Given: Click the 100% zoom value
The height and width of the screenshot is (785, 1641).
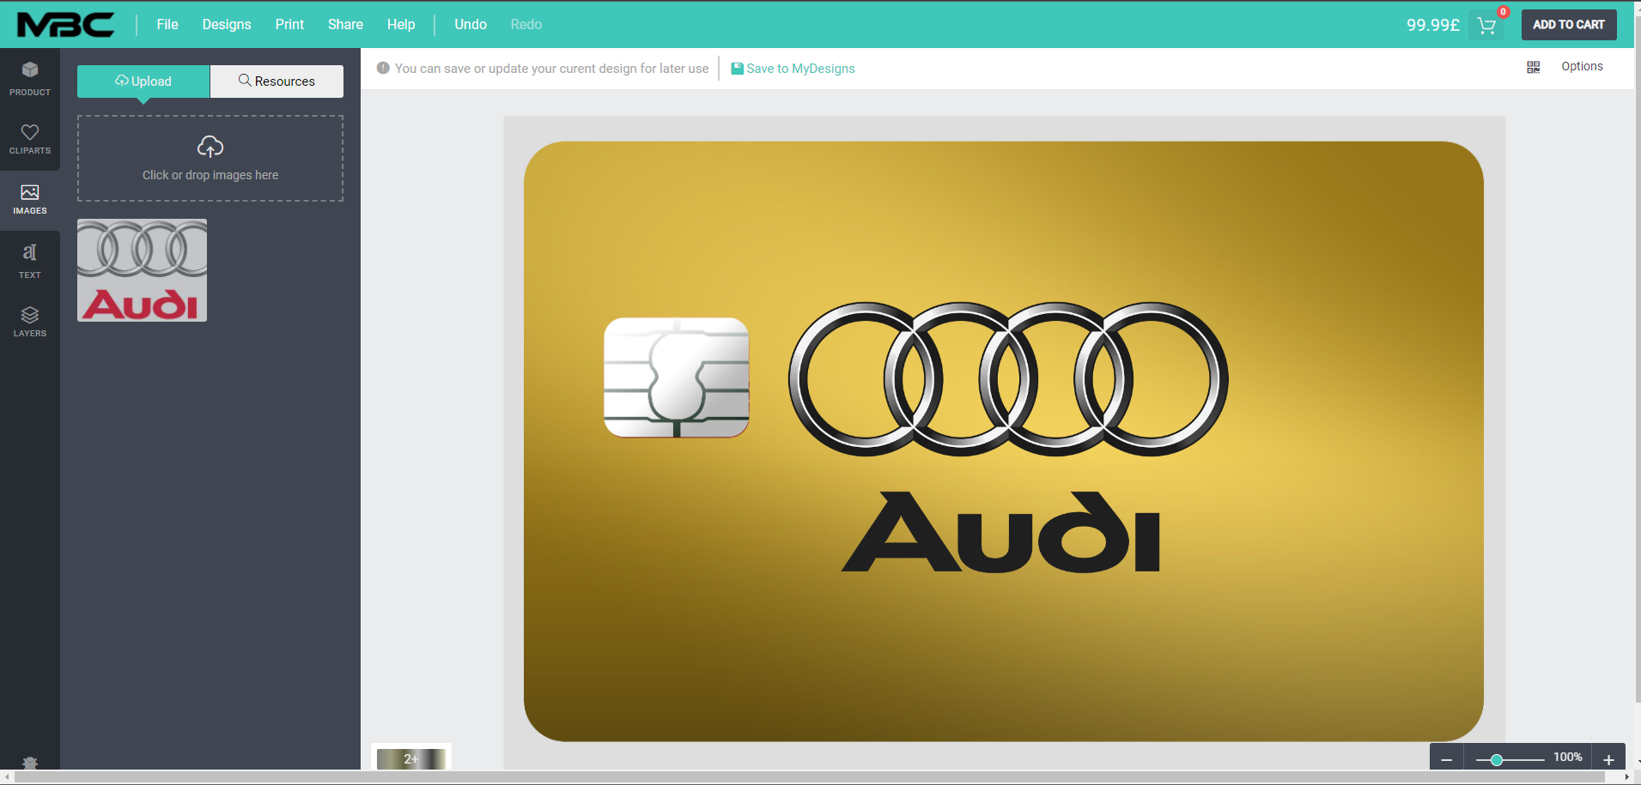Looking at the screenshot, I should click(x=1567, y=757).
